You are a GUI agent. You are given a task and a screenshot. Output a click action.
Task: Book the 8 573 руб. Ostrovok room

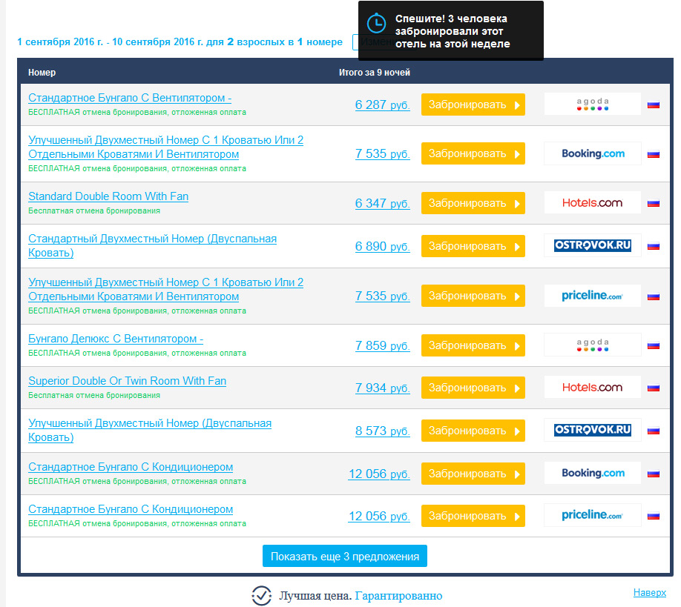pos(473,431)
